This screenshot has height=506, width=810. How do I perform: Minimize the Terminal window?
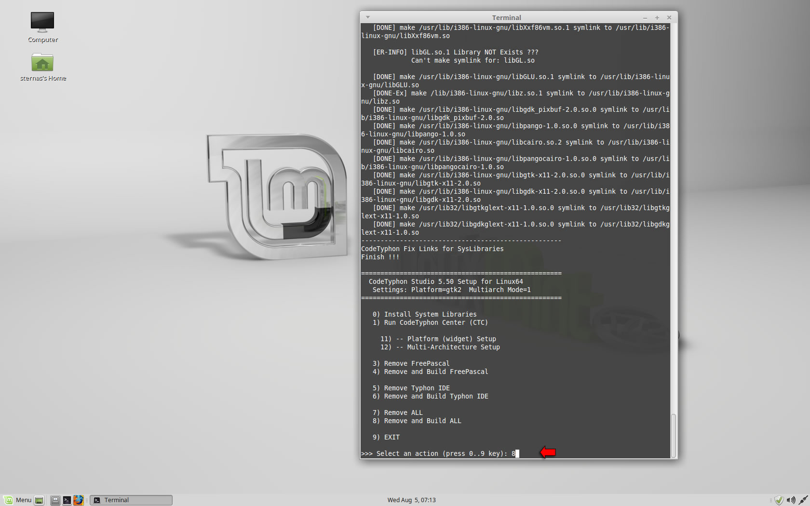pyautogui.click(x=645, y=18)
